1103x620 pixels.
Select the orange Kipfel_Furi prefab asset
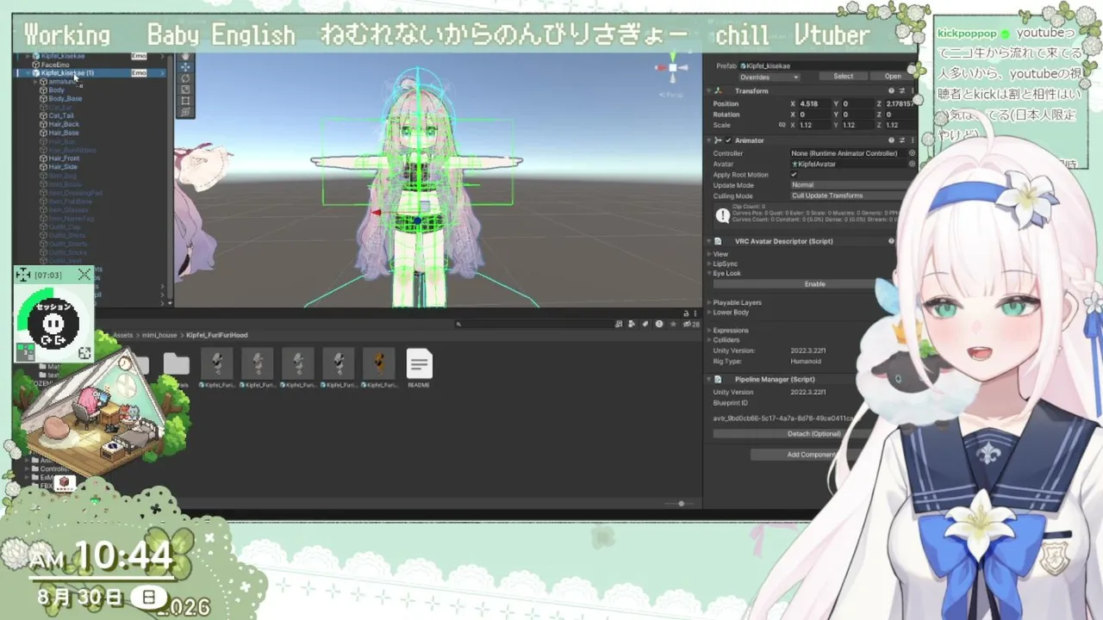pos(378,364)
